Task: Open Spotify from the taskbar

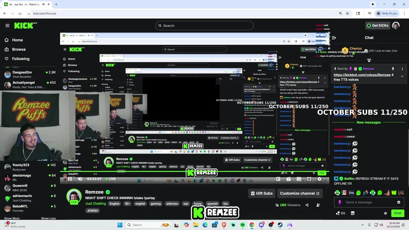Action: click(x=243, y=225)
